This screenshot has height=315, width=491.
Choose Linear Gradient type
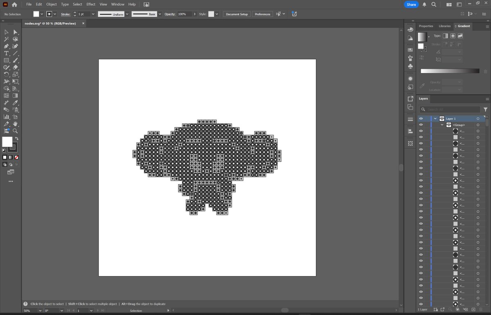(x=446, y=36)
